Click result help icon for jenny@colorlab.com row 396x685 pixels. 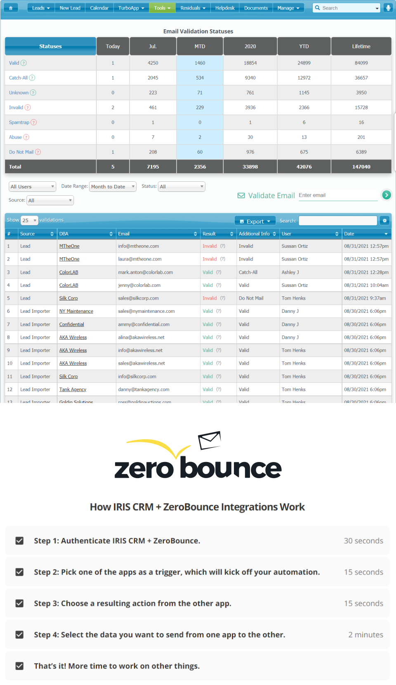pos(219,285)
